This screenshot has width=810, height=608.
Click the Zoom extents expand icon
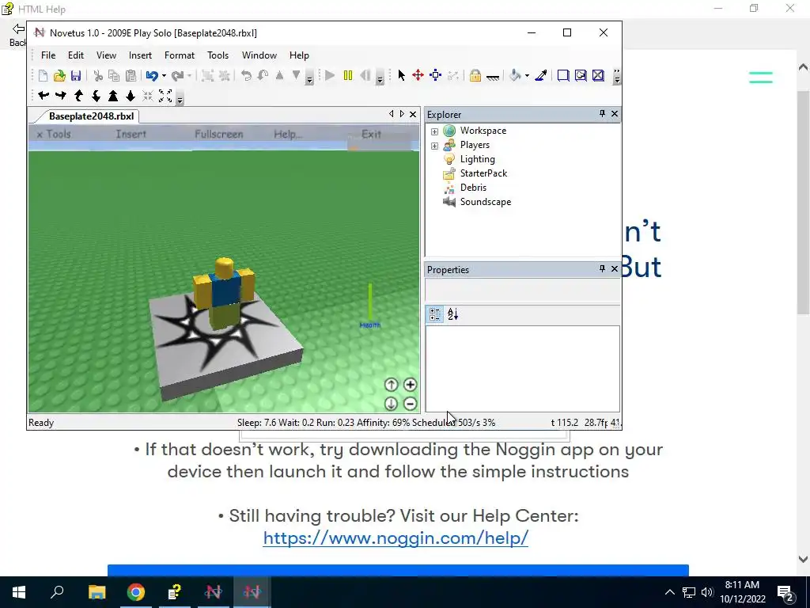click(x=165, y=96)
